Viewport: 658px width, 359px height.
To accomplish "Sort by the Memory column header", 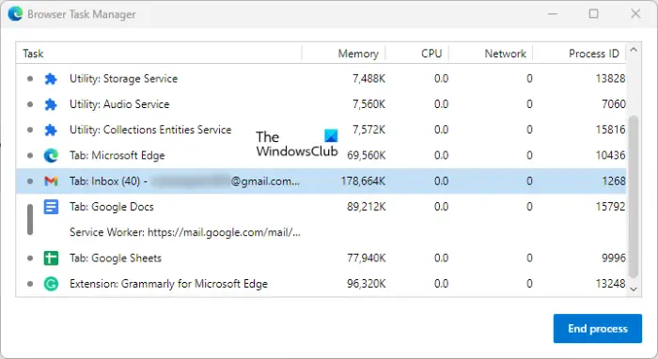I will tap(344, 54).
